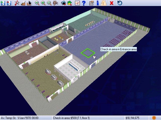
Task: Click the camera view icon
Action: pos(55,3)
